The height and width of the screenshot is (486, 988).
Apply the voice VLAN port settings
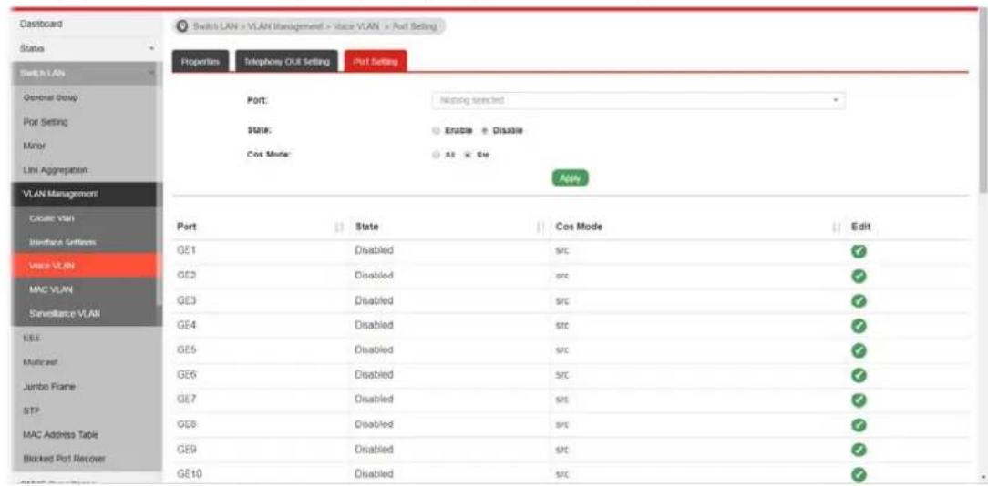click(x=570, y=178)
